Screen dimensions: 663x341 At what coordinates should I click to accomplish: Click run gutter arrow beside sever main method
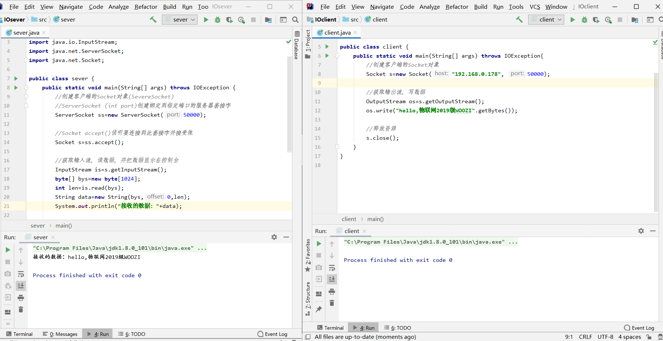click(16, 88)
